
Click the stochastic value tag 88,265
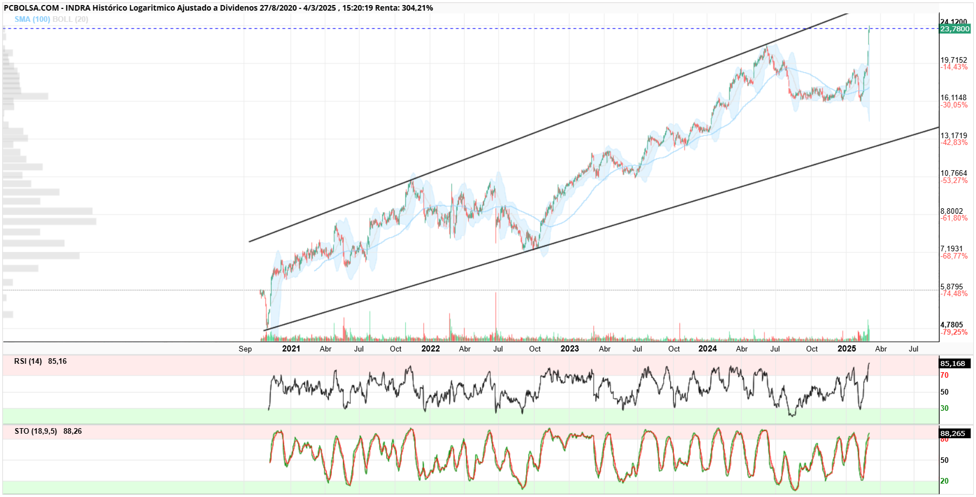tap(953, 433)
